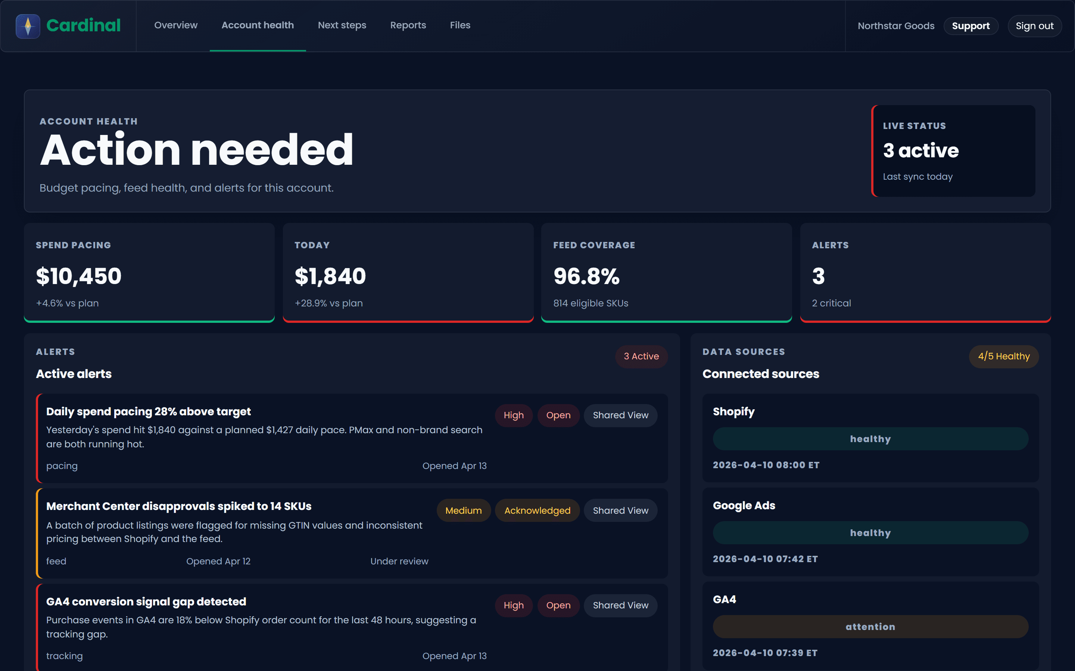Click High severity badge on spend pacing alert
This screenshot has width=1075, height=671.
514,415
